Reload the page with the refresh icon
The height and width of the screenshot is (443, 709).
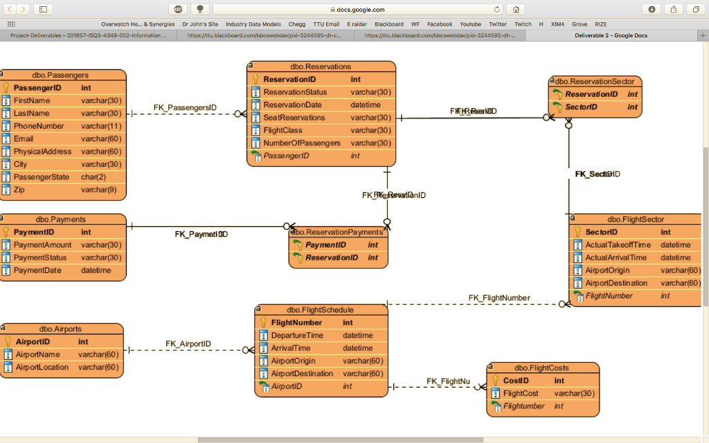(497, 10)
